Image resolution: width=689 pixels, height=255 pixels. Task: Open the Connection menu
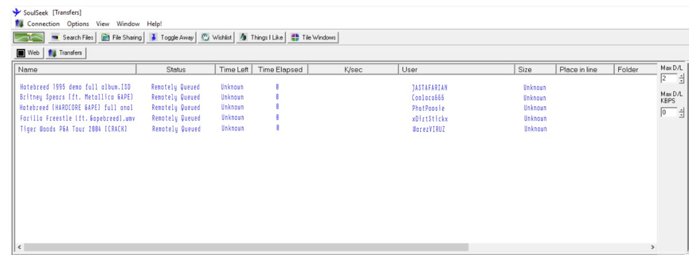pos(43,24)
